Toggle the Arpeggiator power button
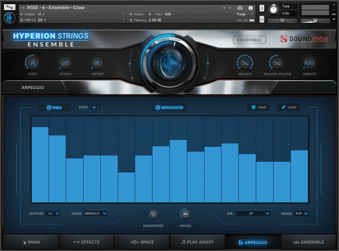This screenshot has height=251, width=339. (169, 108)
